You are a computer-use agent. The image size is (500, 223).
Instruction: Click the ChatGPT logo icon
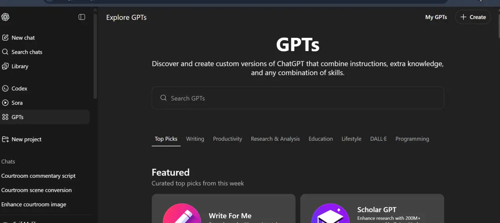point(5,17)
